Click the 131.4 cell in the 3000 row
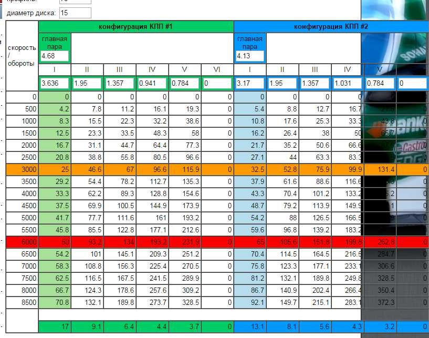 (x=380, y=170)
